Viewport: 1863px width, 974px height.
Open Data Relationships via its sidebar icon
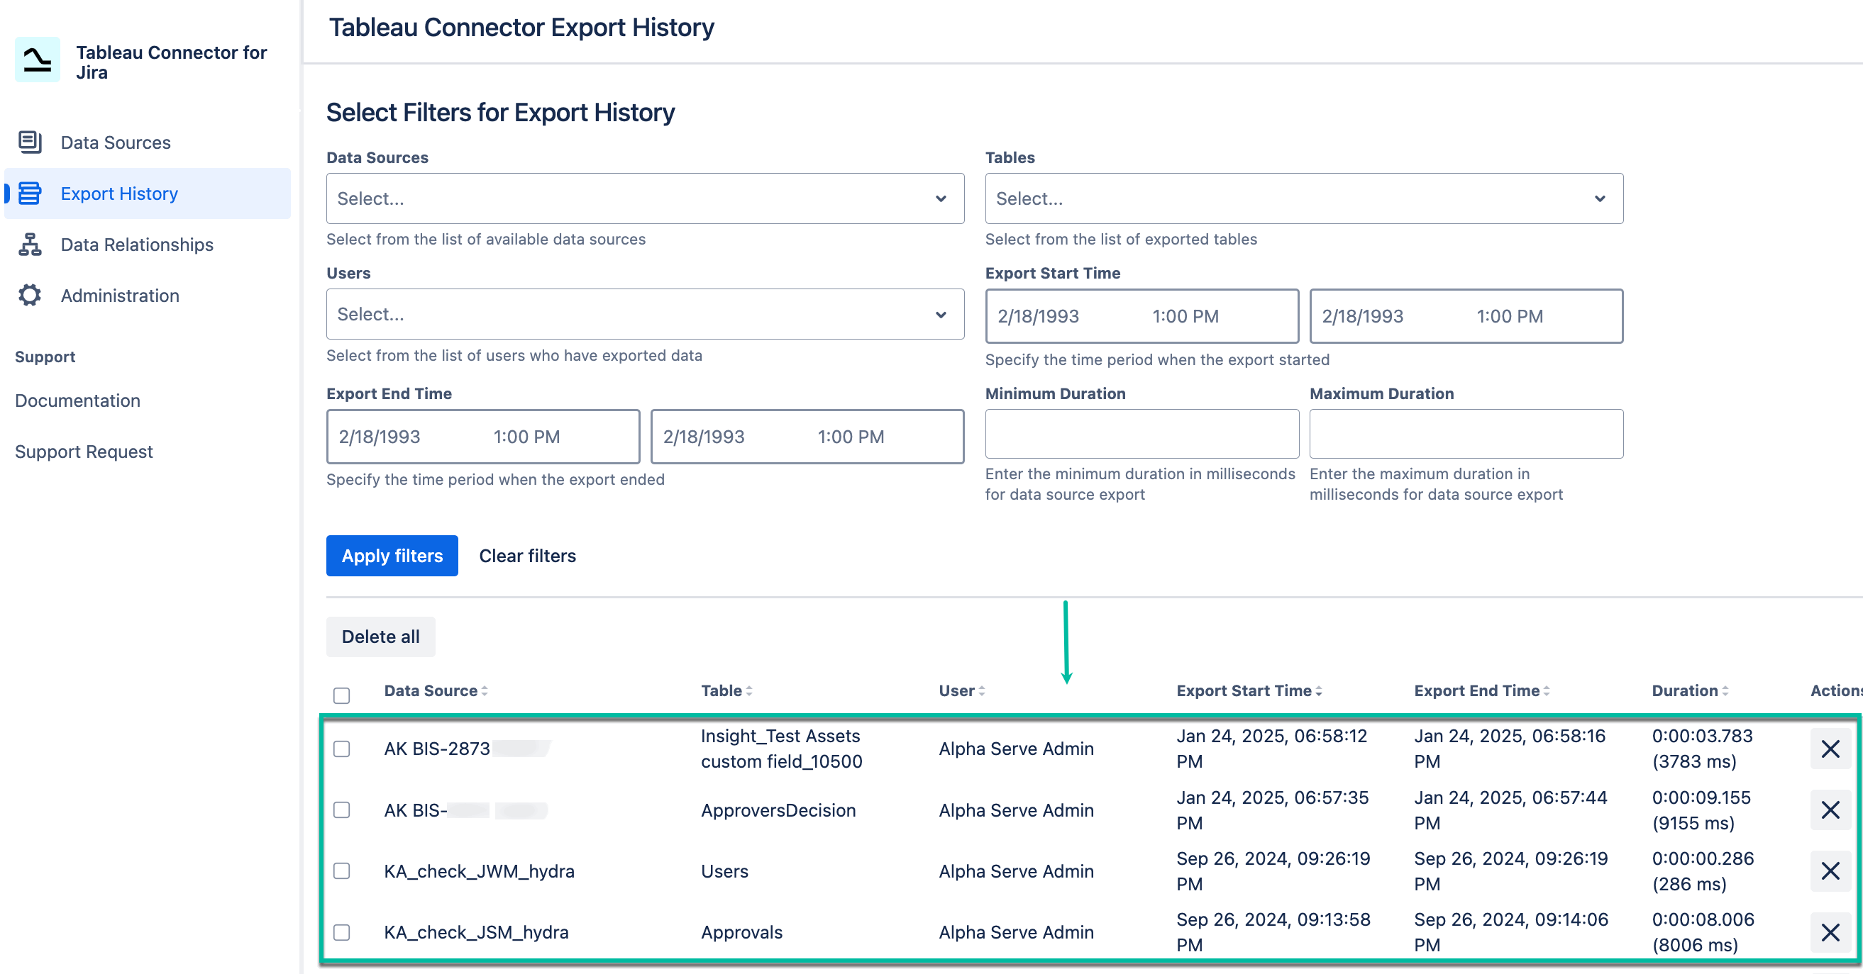[x=29, y=245]
